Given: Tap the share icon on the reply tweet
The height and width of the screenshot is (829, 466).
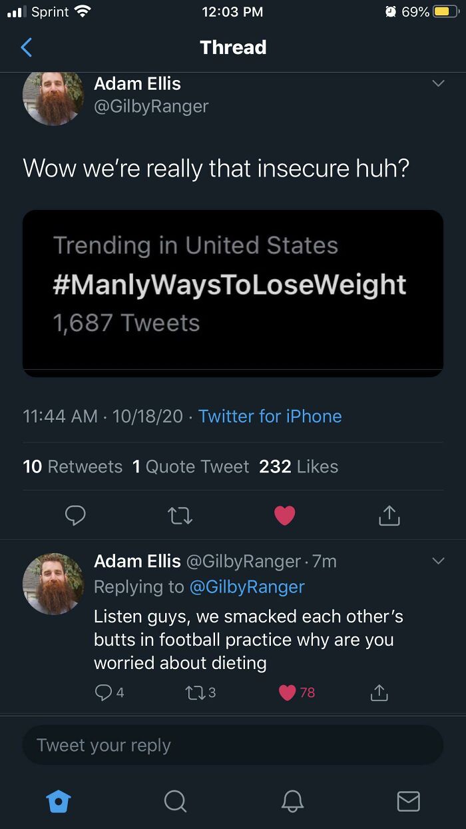Looking at the screenshot, I should point(379,692).
